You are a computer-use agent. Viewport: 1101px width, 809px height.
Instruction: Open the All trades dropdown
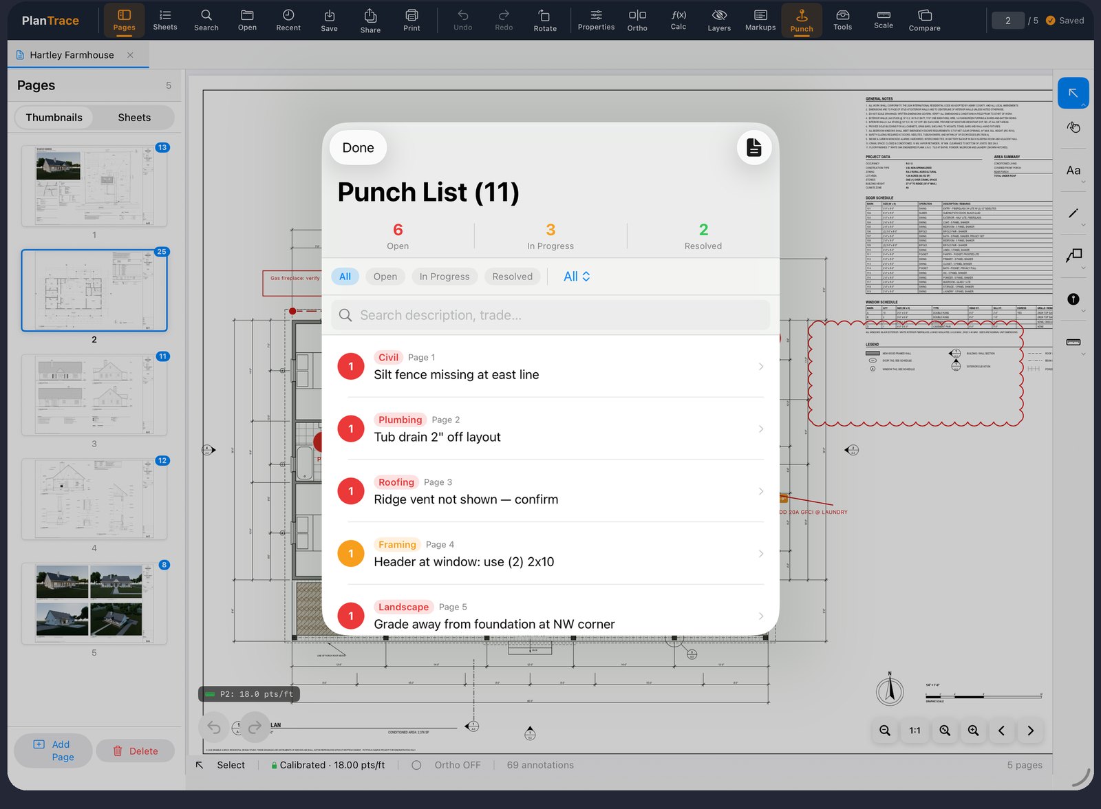pos(577,277)
